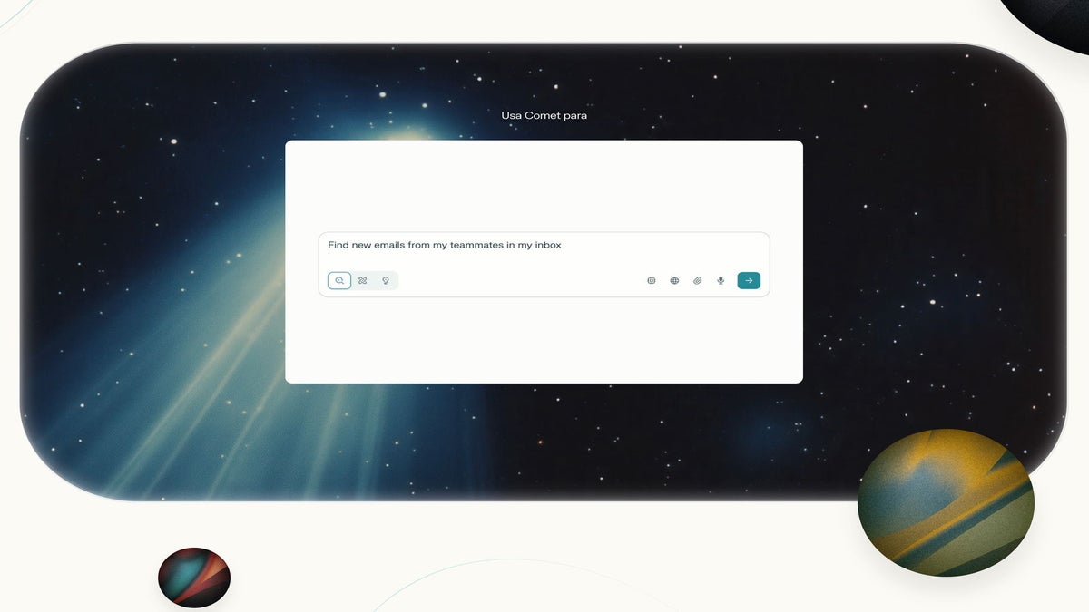Switch to the Labs lightbulb mode
Image resolution: width=1089 pixels, height=612 pixels.
coord(386,281)
